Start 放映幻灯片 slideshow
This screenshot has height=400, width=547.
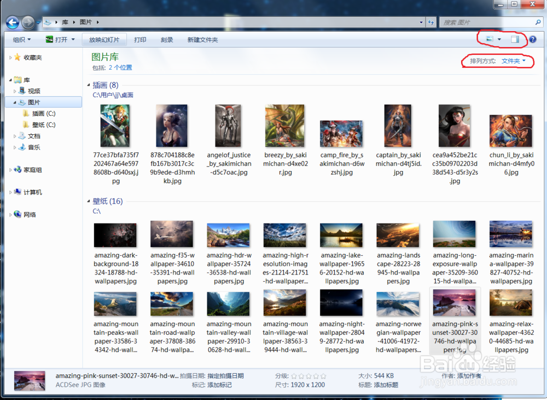[104, 40]
